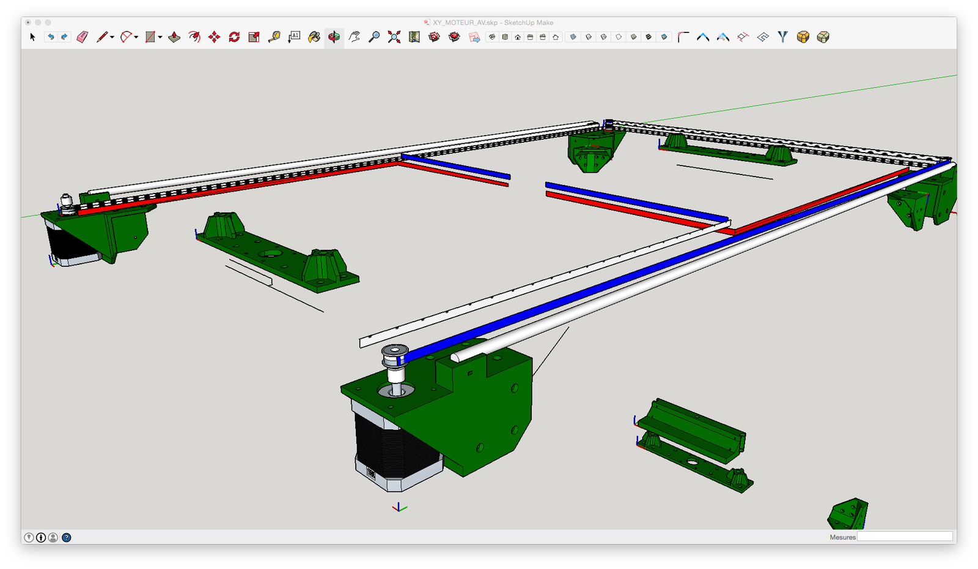This screenshot has height=569, width=978.
Task: Enable Shaded style
Action: tap(634, 37)
